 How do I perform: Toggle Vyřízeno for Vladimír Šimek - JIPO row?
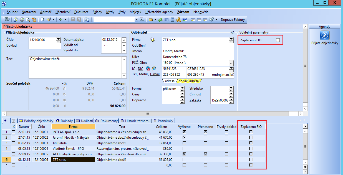pyautogui.click(x=184, y=148)
